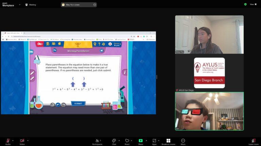Screen dimensions: 261x146
Task: Click Leave room
Action: pyautogui.click(x=254, y=142)
